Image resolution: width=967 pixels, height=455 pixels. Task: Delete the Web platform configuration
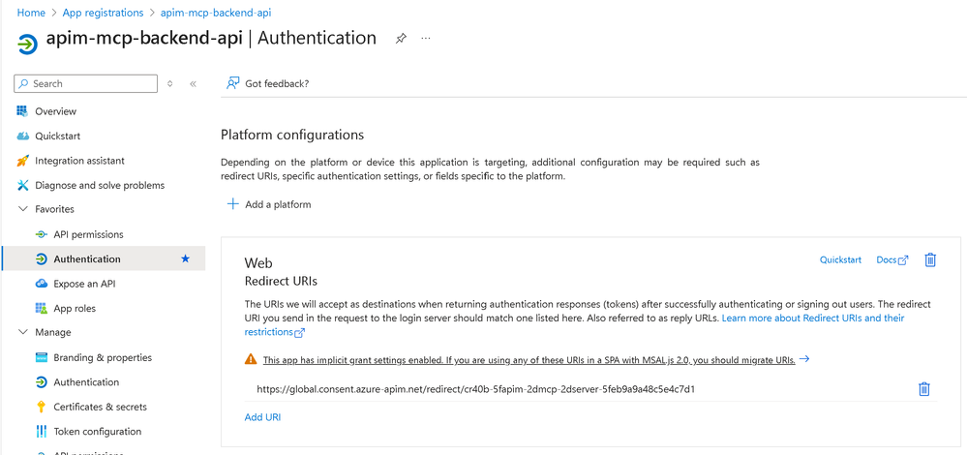coord(930,259)
